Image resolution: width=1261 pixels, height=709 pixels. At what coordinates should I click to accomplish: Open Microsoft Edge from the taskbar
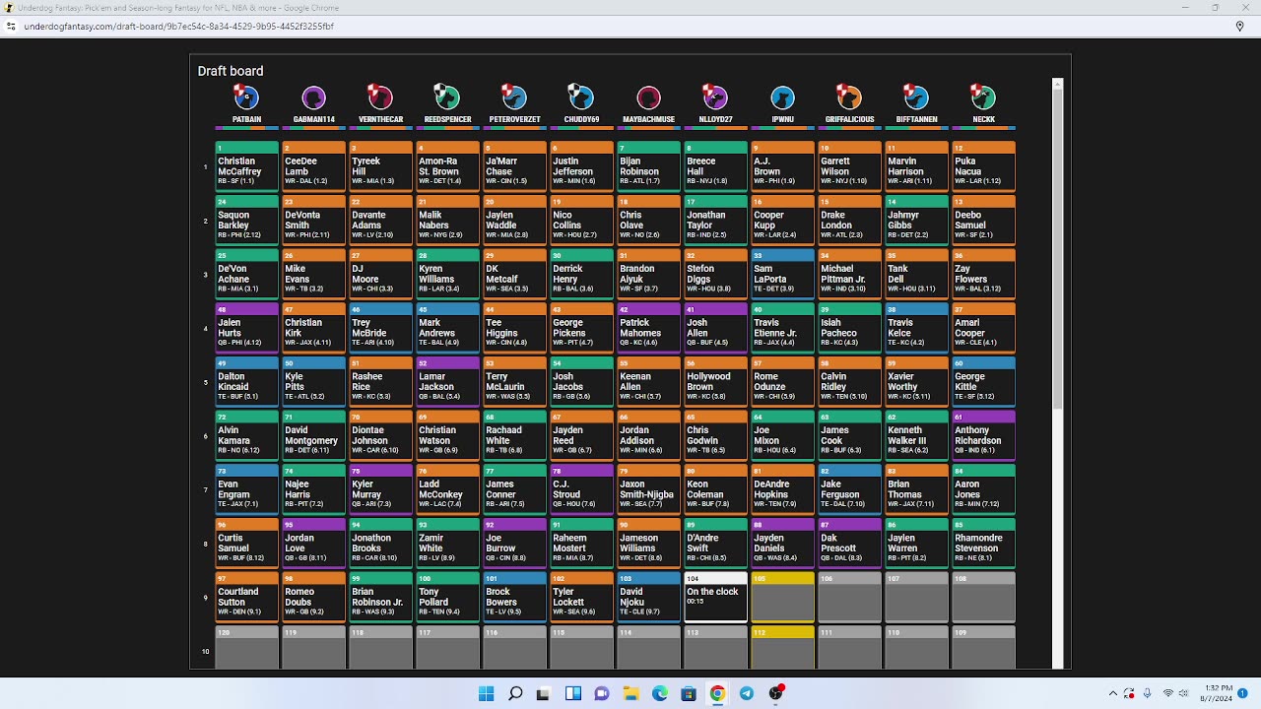(x=659, y=693)
